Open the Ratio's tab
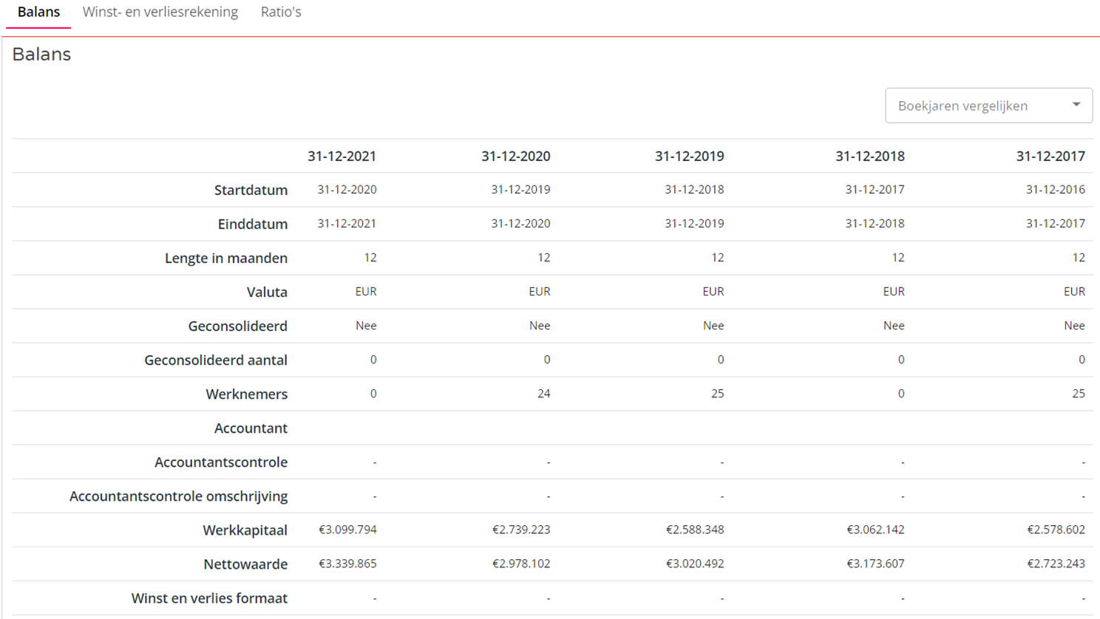This screenshot has height=619, width=1100. (280, 13)
